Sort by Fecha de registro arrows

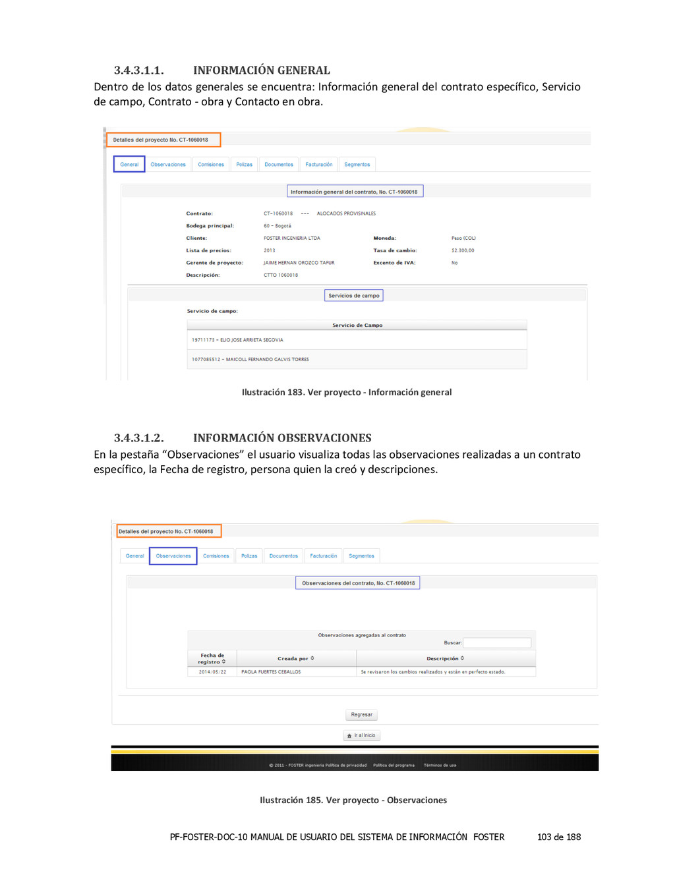(x=223, y=662)
